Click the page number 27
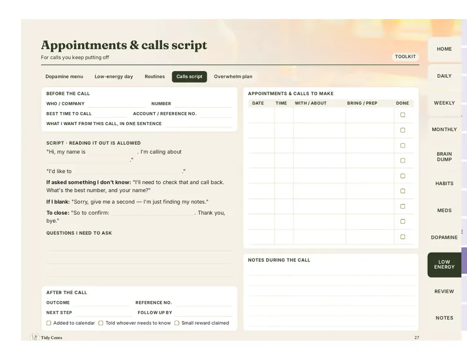Viewport: 467px width, 350px height. (x=417, y=337)
